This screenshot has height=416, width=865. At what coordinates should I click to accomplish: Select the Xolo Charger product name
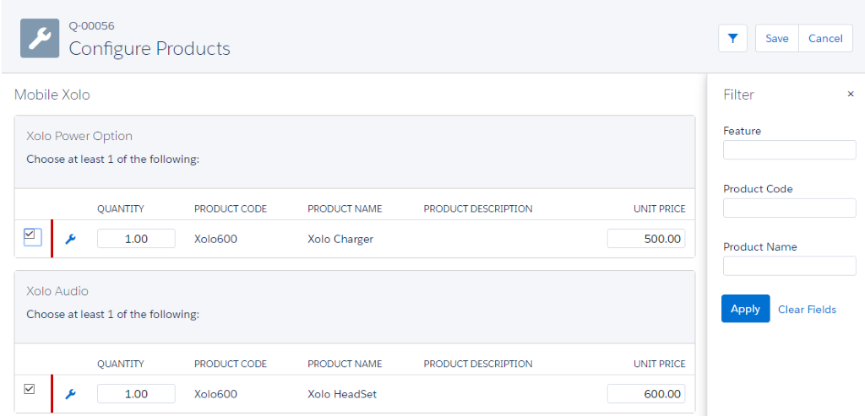click(x=340, y=239)
